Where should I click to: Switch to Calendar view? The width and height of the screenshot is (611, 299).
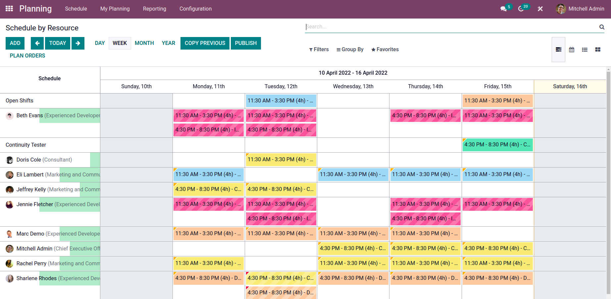click(x=572, y=49)
